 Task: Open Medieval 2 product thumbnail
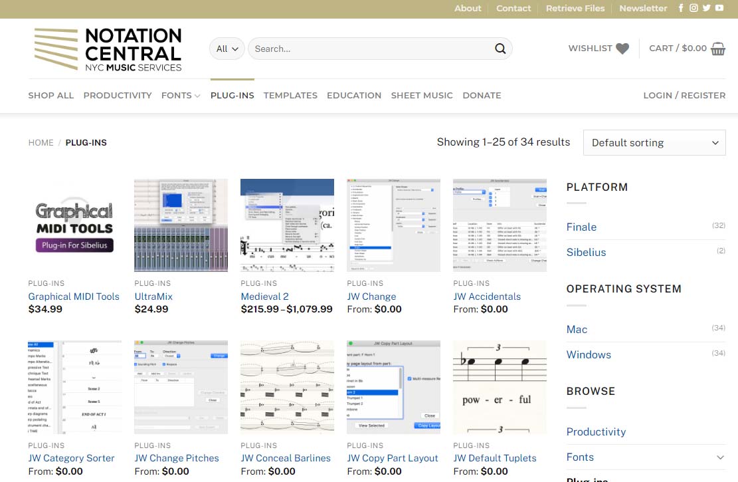pos(287,225)
